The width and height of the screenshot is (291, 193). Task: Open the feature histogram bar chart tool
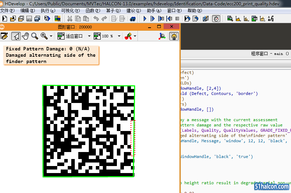[x=246, y=19]
